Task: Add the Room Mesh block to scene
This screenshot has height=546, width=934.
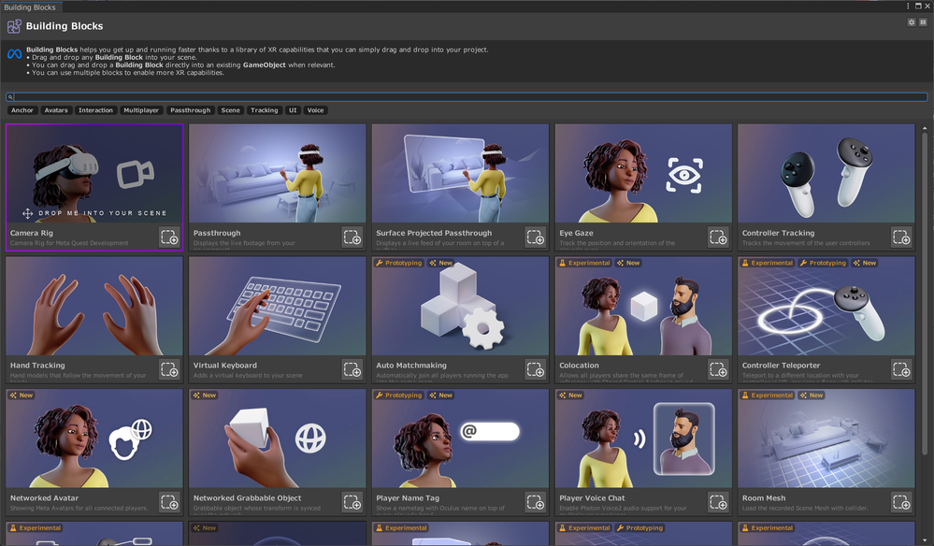Action: click(x=901, y=502)
